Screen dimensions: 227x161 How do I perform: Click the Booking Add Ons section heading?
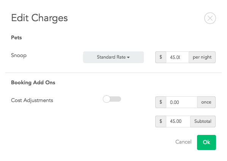33,83
